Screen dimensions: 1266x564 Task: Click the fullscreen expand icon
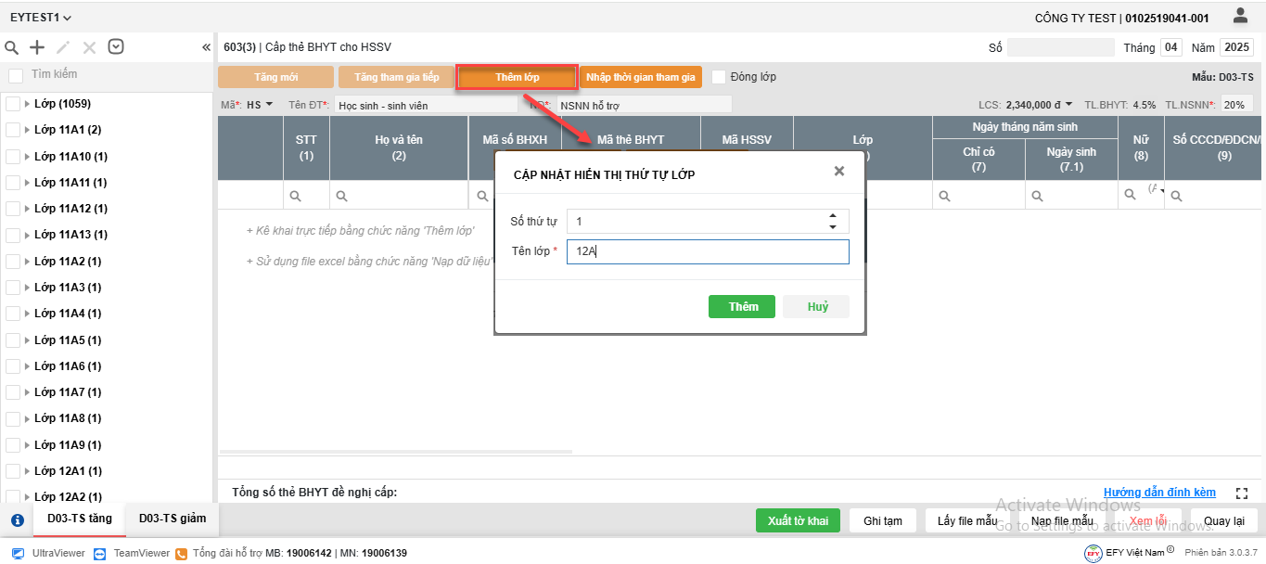tap(1243, 493)
